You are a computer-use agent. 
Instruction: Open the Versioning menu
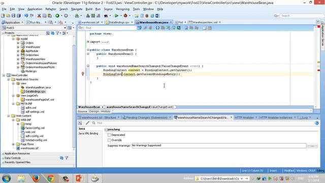[122, 9]
